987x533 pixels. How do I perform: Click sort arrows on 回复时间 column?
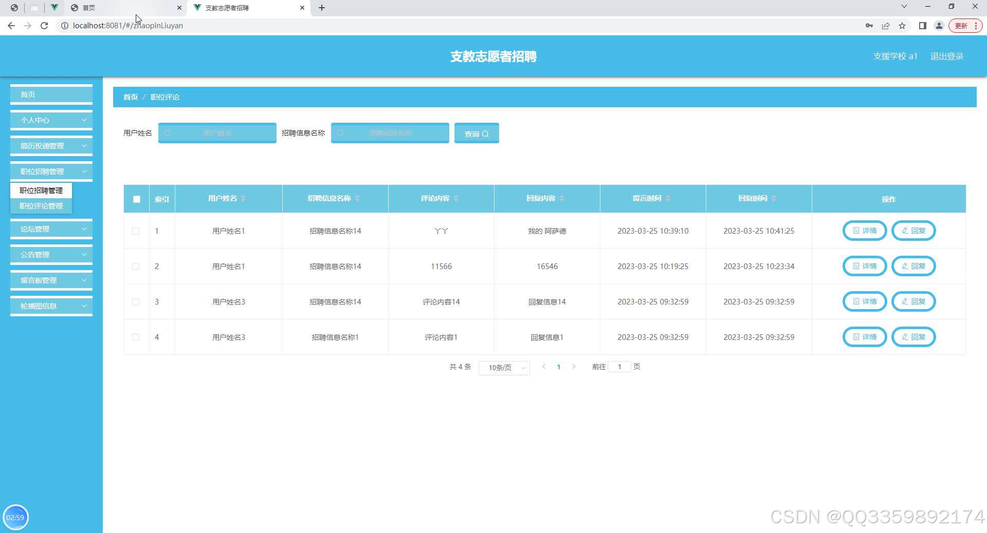pos(774,198)
